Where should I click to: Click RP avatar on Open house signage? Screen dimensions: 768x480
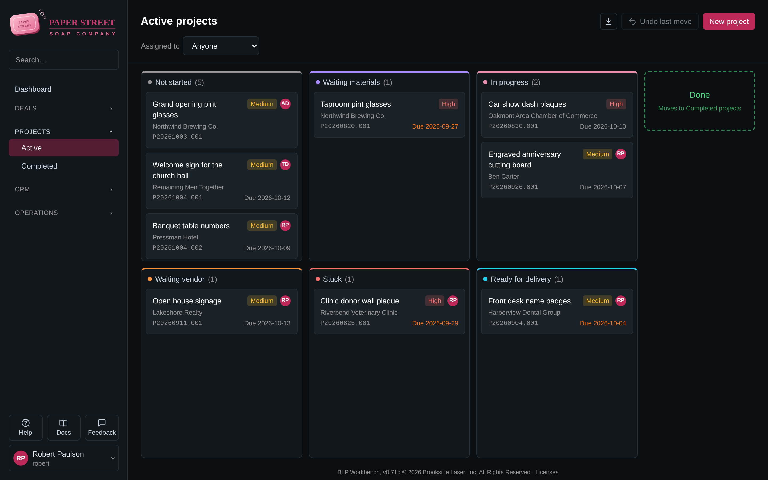click(285, 301)
